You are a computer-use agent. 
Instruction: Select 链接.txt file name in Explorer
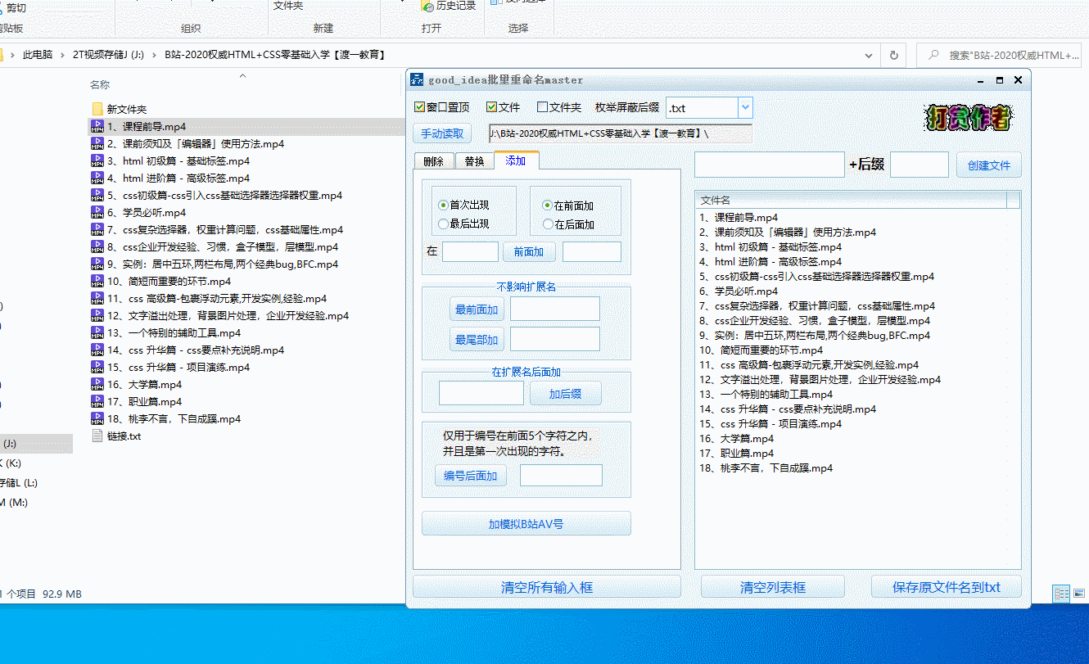pos(124,436)
